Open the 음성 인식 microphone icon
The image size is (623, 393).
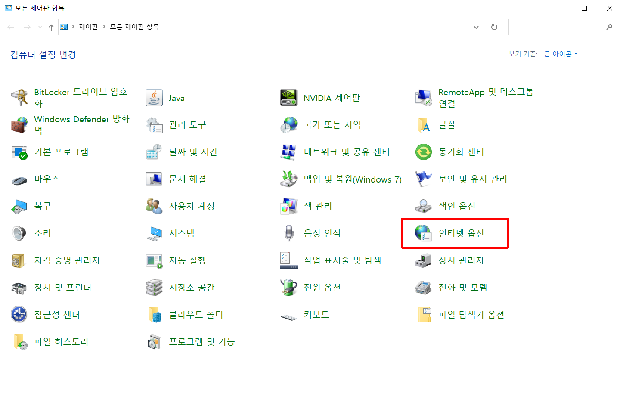pyautogui.click(x=288, y=233)
